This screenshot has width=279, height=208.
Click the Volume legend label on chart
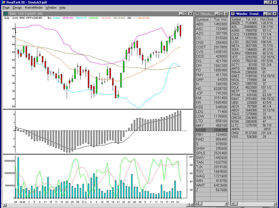(57, 18)
